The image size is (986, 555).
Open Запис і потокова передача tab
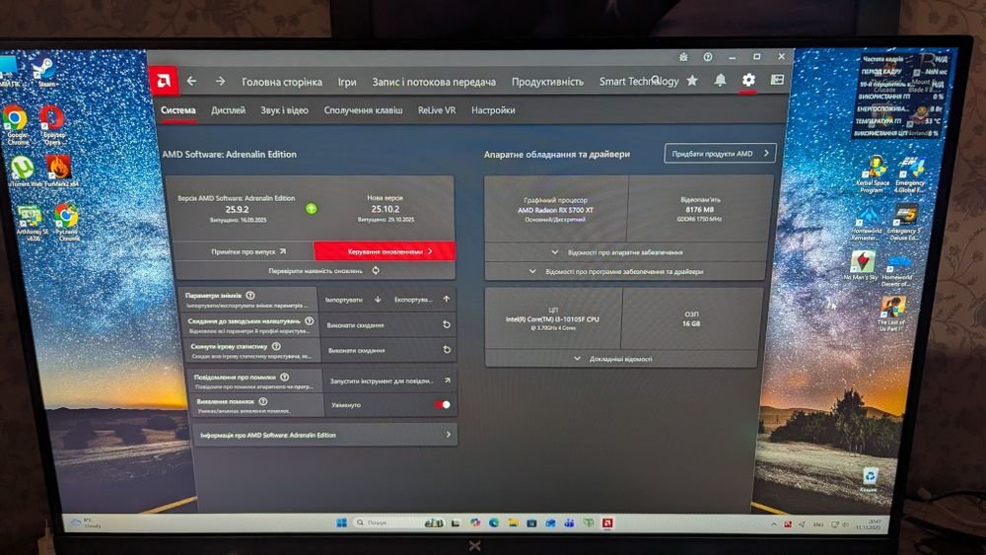(434, 82)
